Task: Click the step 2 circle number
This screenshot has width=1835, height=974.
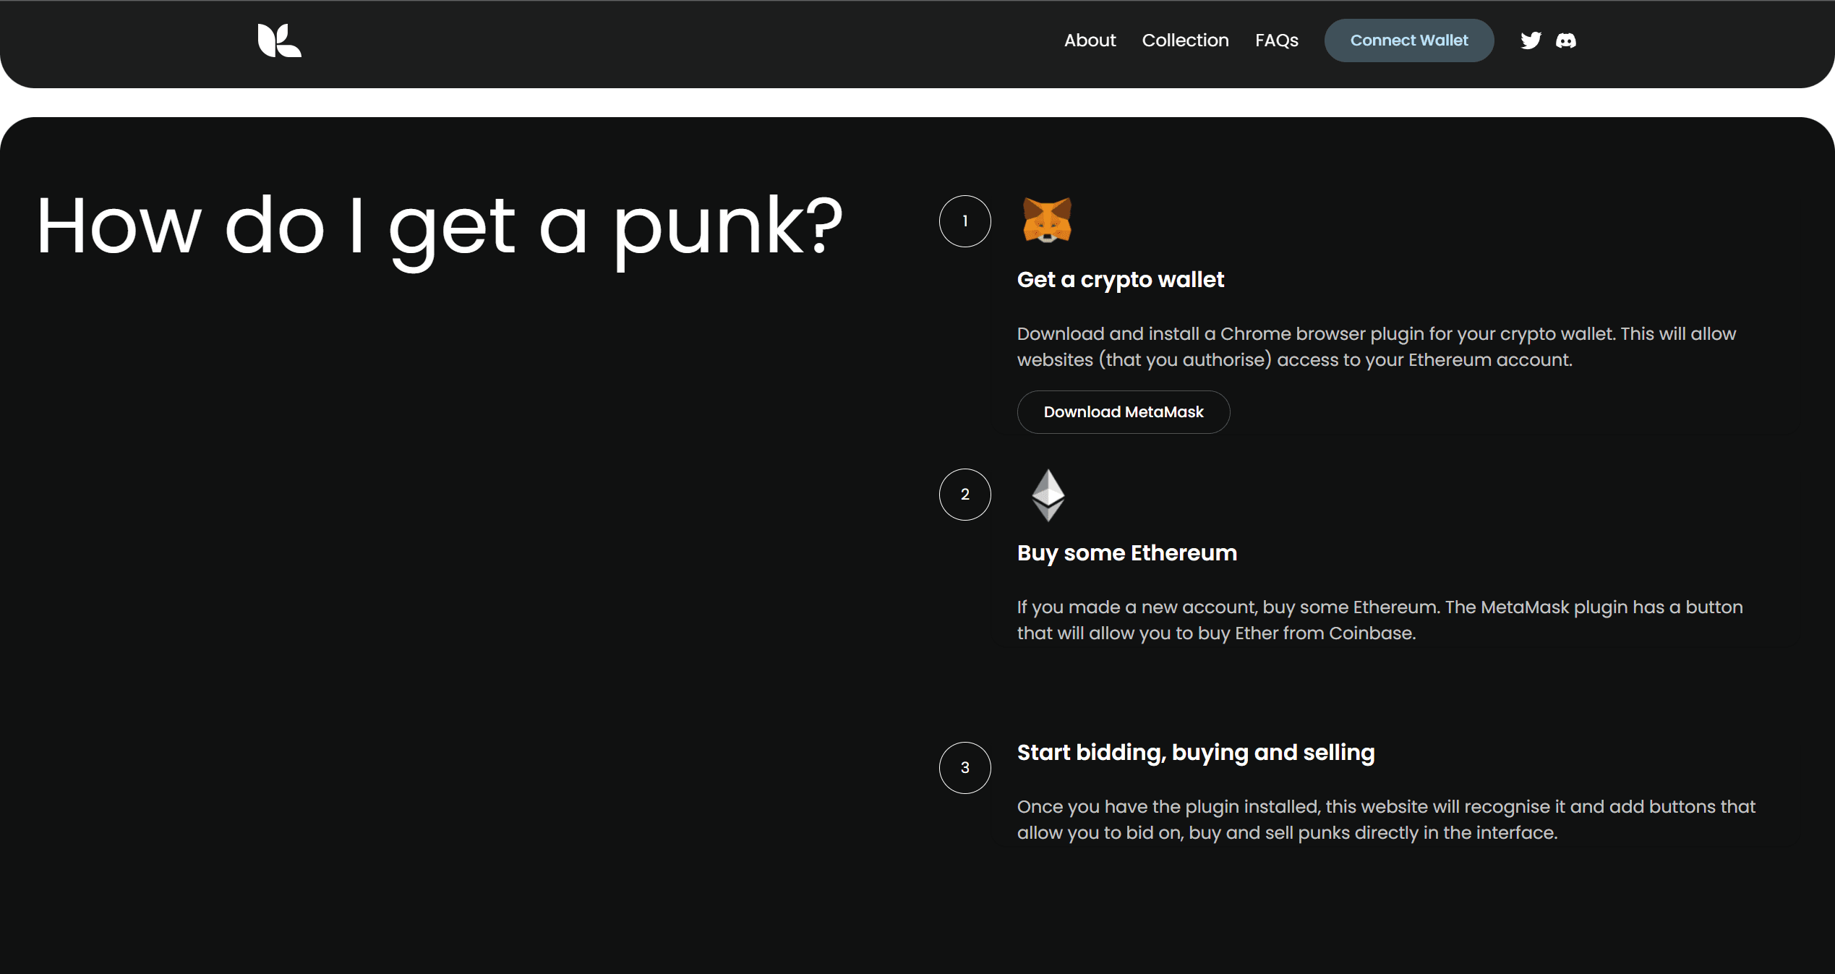Action: pos(964,495)
